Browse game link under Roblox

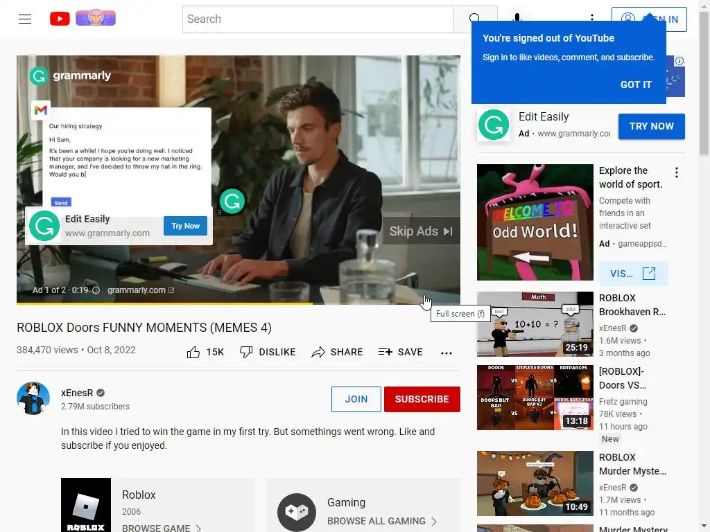[162, 528]
